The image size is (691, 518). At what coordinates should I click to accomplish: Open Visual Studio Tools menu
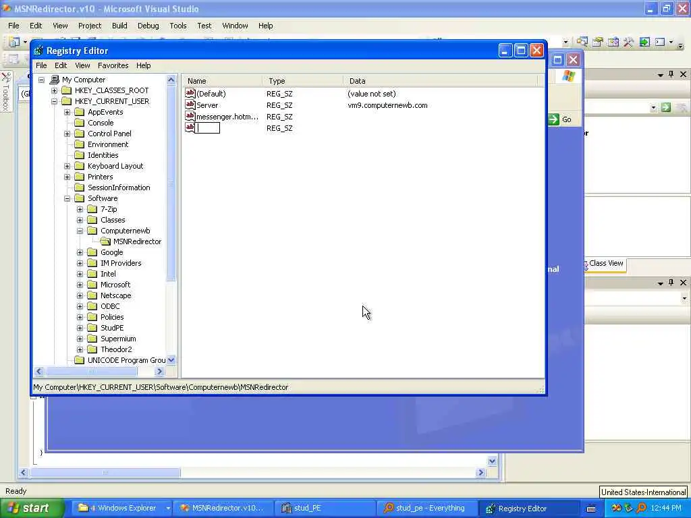click(x=178, y=26)
